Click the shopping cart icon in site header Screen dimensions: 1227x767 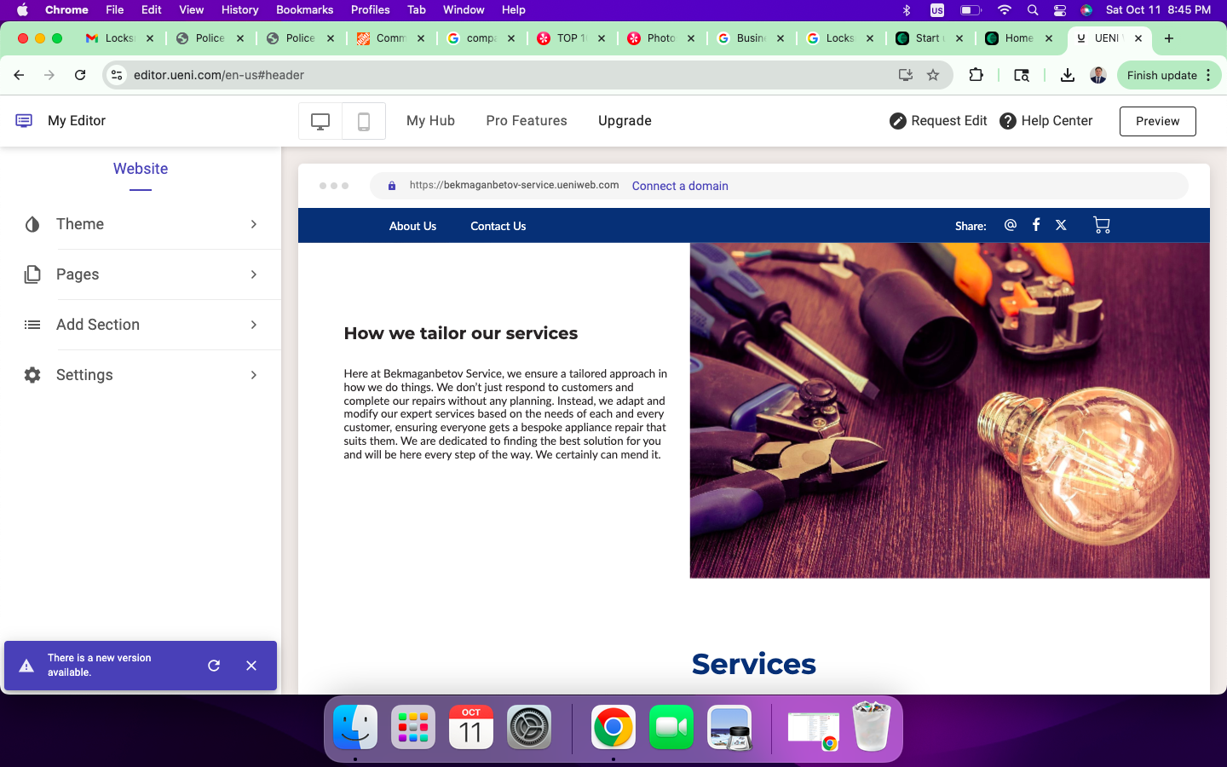[x=1101, y=225]
